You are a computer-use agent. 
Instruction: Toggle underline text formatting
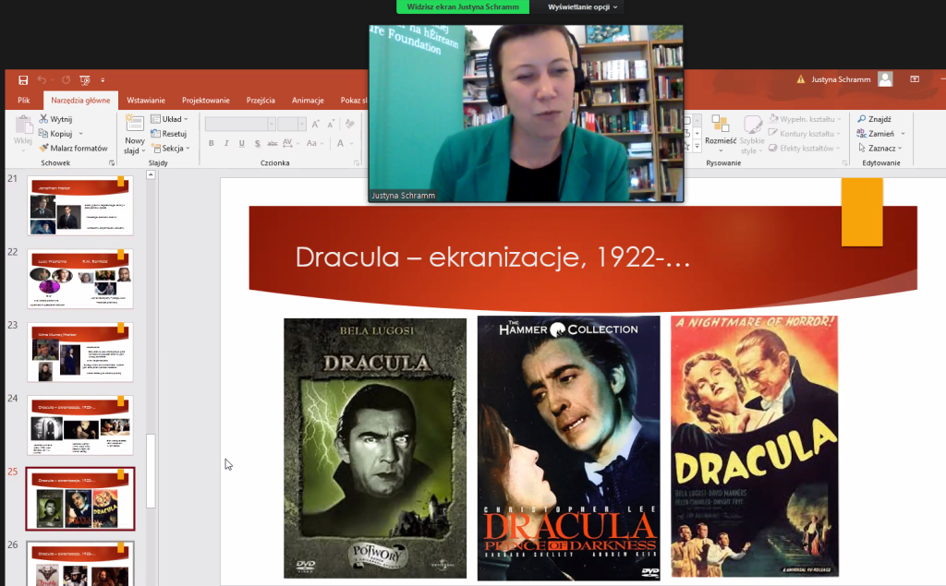(x=242, y=143)
